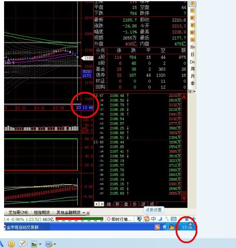236x248 pixels.
Task: Open the 成 tab
Action: [x=152, y=204]
